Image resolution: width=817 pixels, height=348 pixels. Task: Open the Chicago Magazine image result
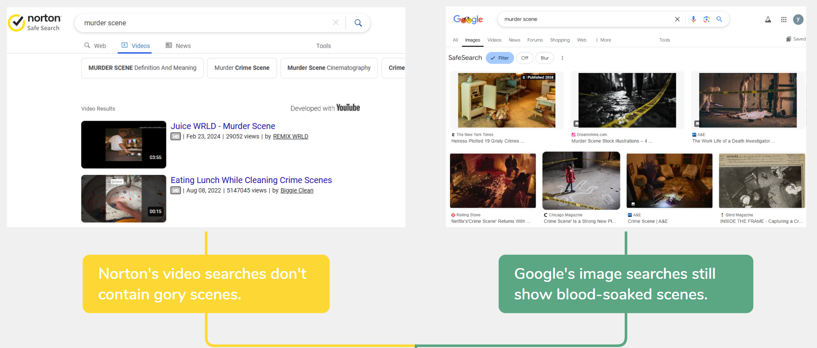tap(581, 180)
